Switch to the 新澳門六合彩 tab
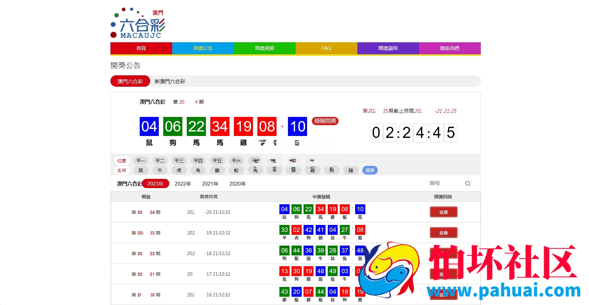The height and width of the screenshot is (305, 589). click(170, 81)
